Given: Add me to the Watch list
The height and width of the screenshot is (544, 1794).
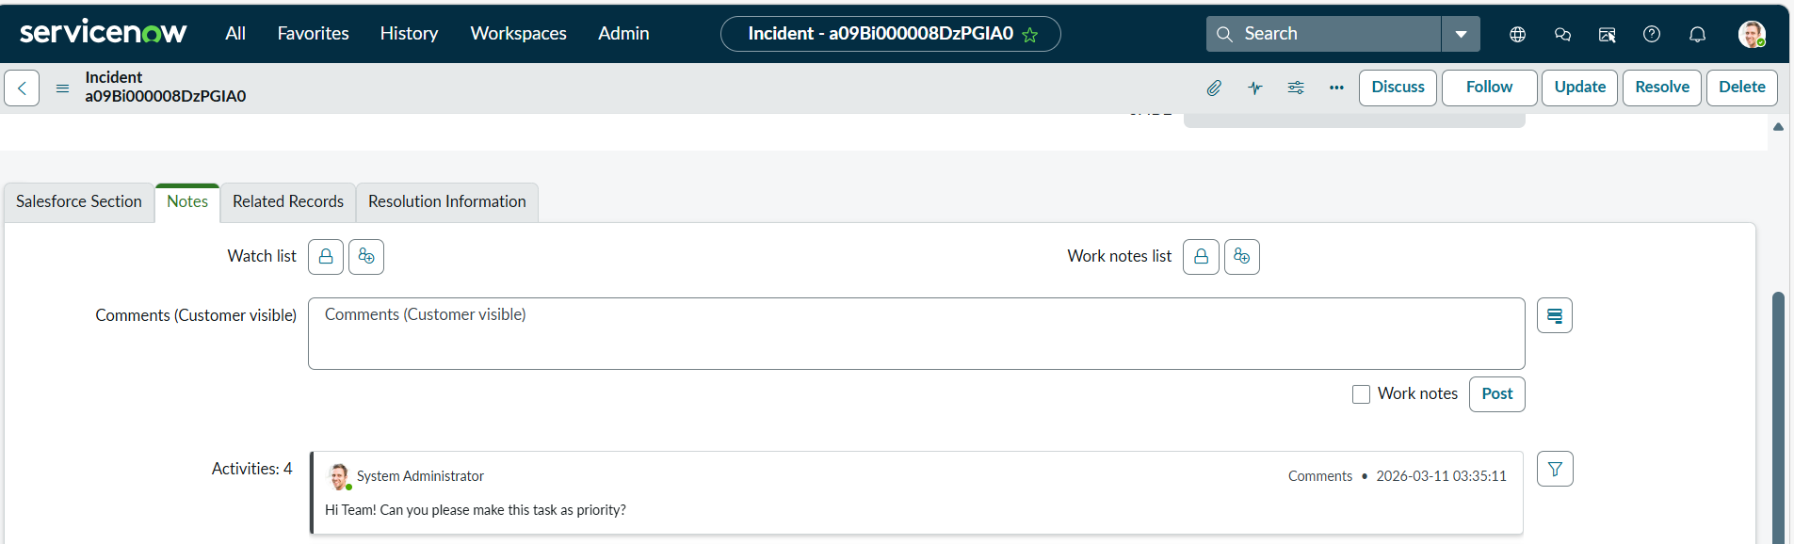Looking at the screenshot, I should (x=366, y=257).
